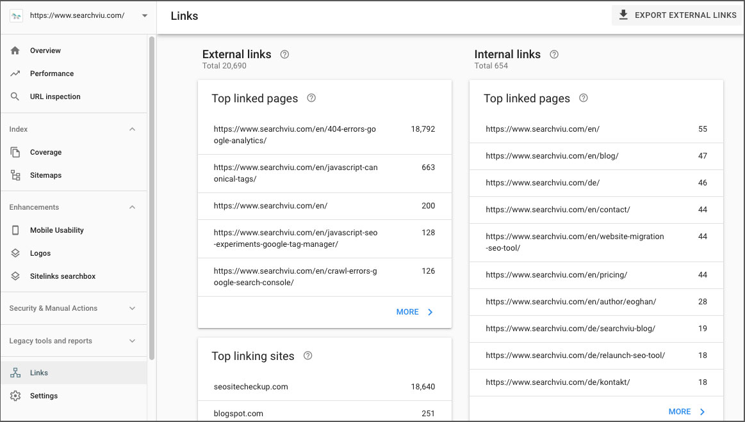Click MORE under internal top linked pages
The height and width of the screenshot is (422, 745).
(x=686, y=412)
